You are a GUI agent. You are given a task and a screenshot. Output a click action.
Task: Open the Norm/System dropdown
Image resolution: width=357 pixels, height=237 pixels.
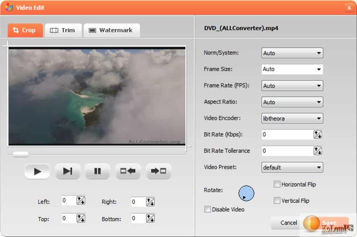click(292, 53)
